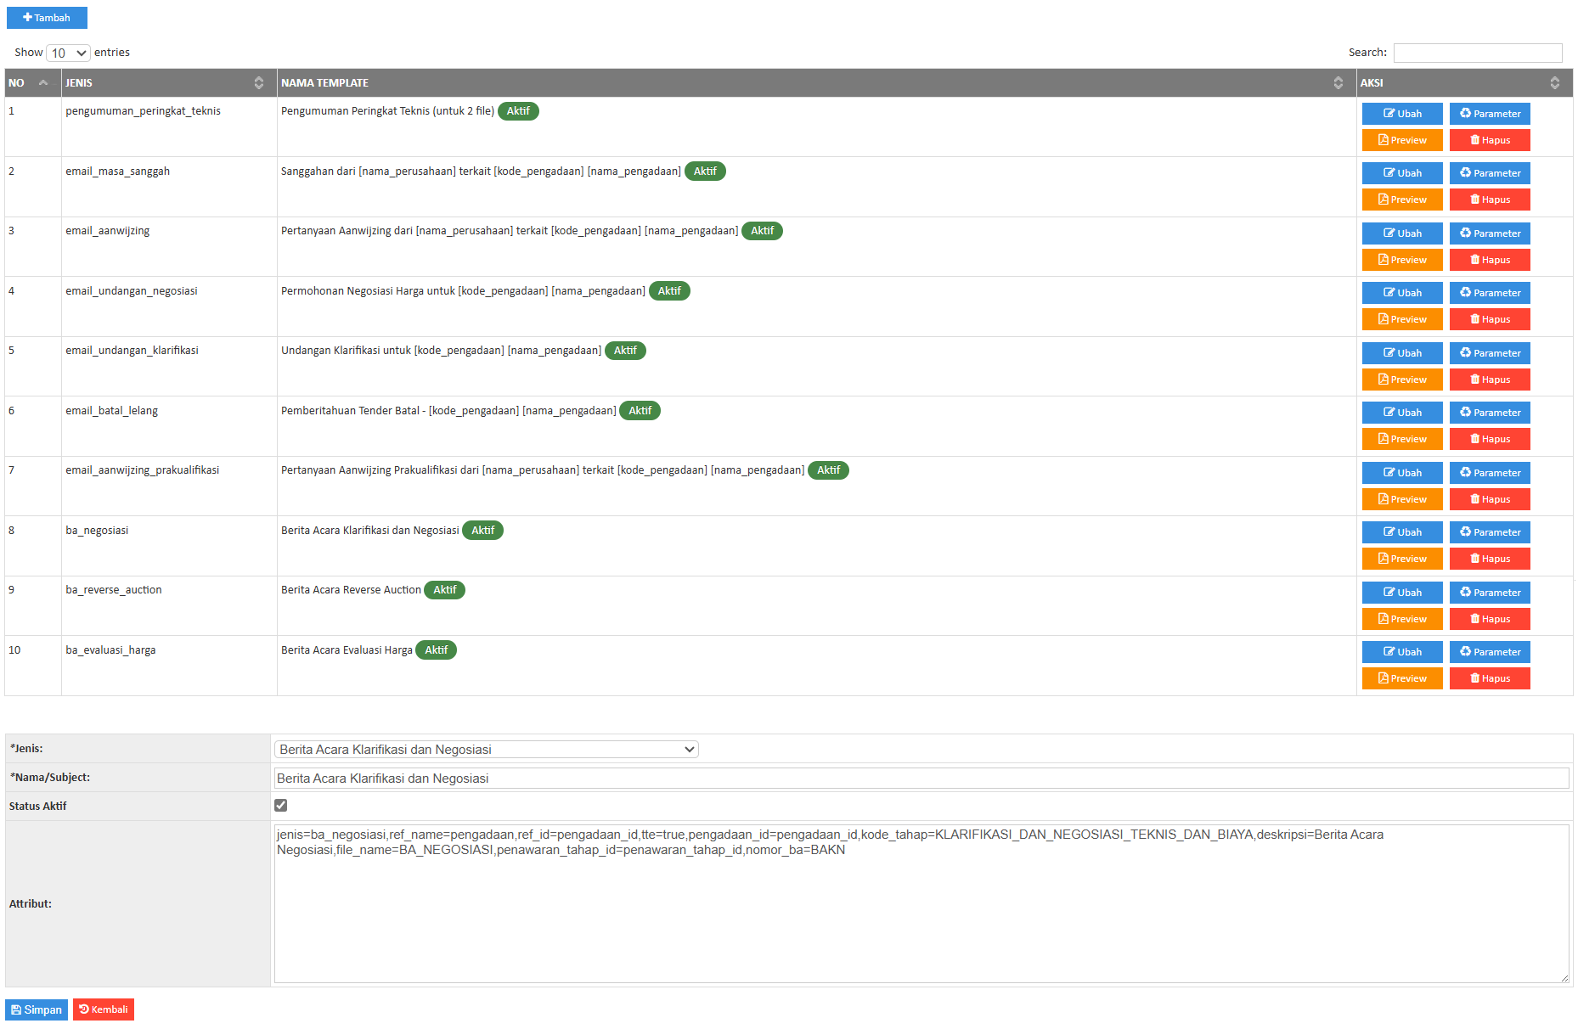Open Parameter for email_undangan_klarifikasi

pyautogui.click(x=1490, y=353)
